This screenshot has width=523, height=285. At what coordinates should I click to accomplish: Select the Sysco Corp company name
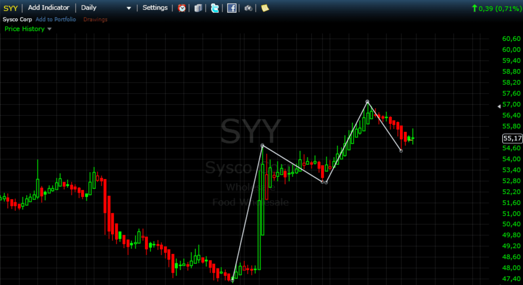[17, 19]
